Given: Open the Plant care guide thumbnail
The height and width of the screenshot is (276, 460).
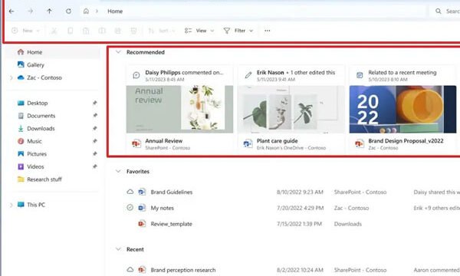Looking at the screenshot, I should [x=291, y=109].
